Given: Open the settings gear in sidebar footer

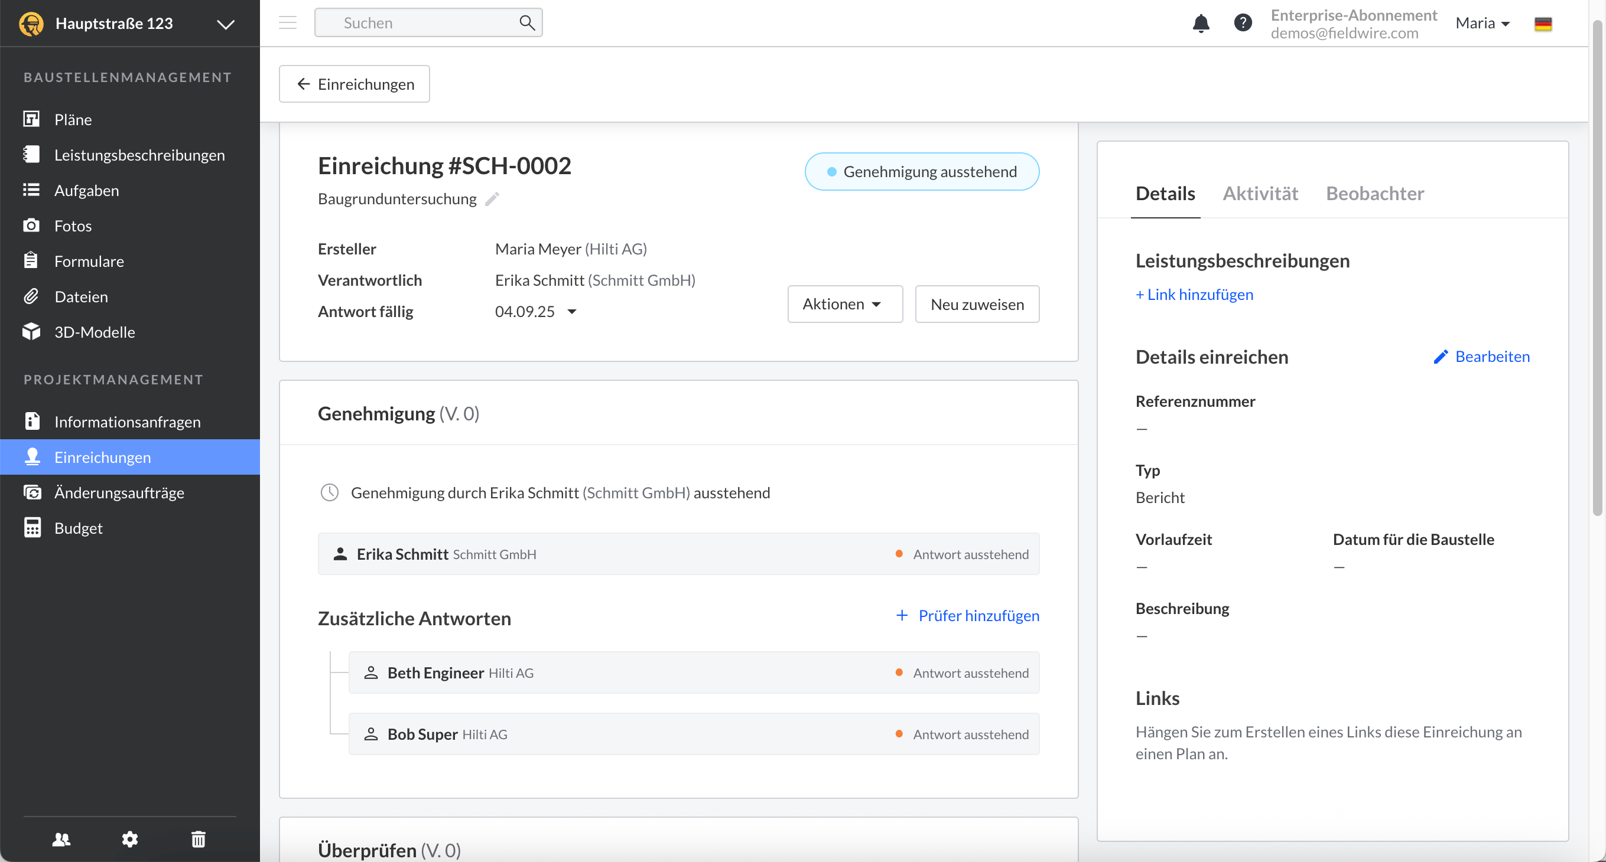Looking at the screenshot, I should (x=129, y=839).
